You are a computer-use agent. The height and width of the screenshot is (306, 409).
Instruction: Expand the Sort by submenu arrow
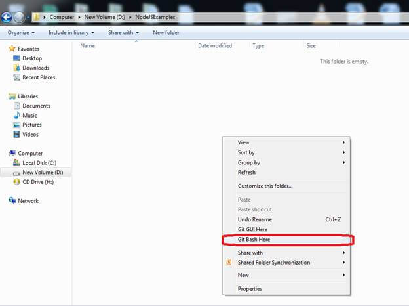tap(344, 152)
